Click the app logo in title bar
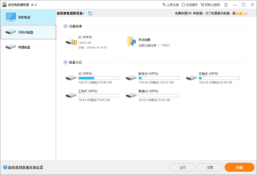 point(4,4)
